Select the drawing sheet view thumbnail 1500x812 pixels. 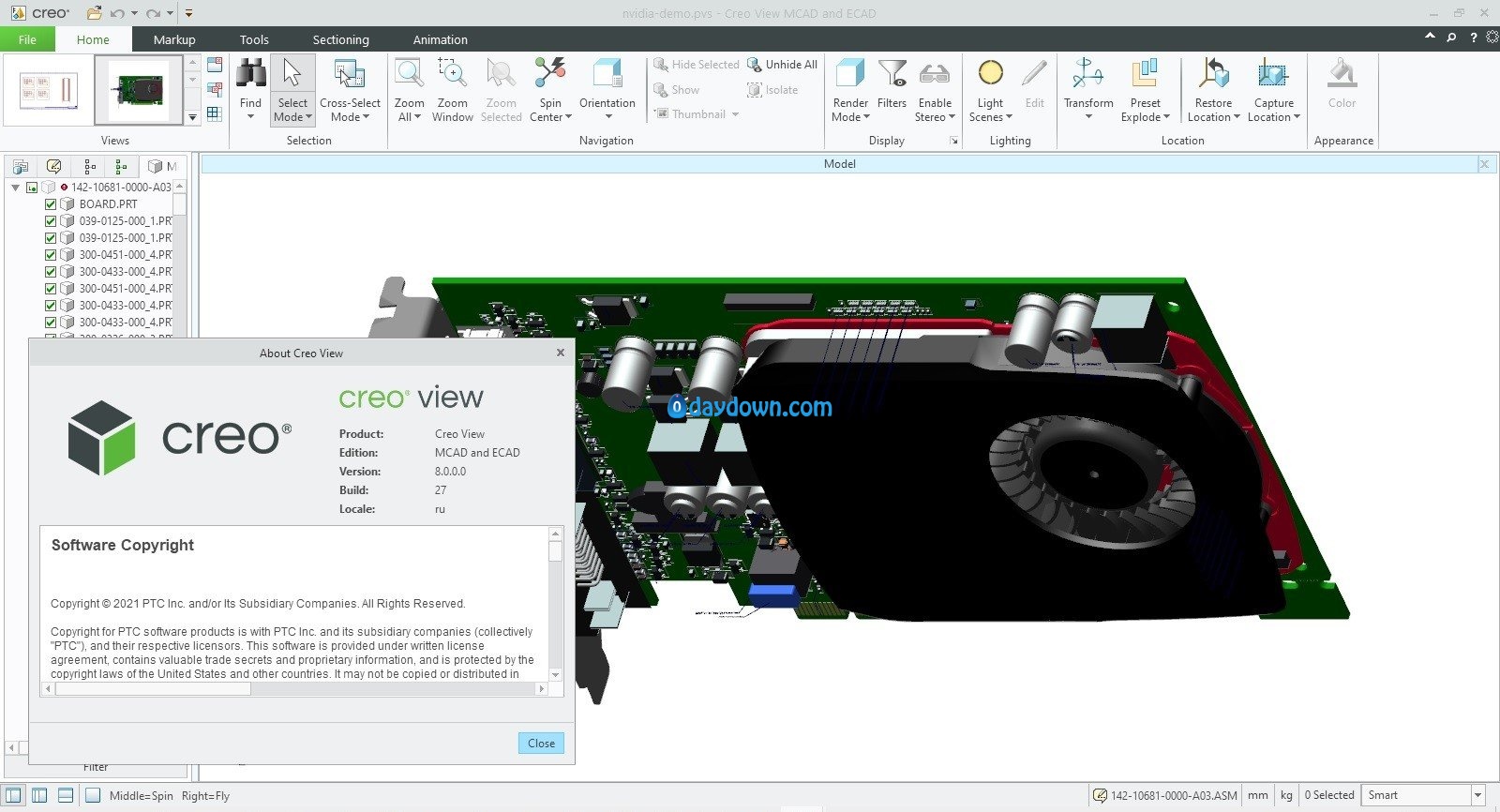click(x=48, y=90)
